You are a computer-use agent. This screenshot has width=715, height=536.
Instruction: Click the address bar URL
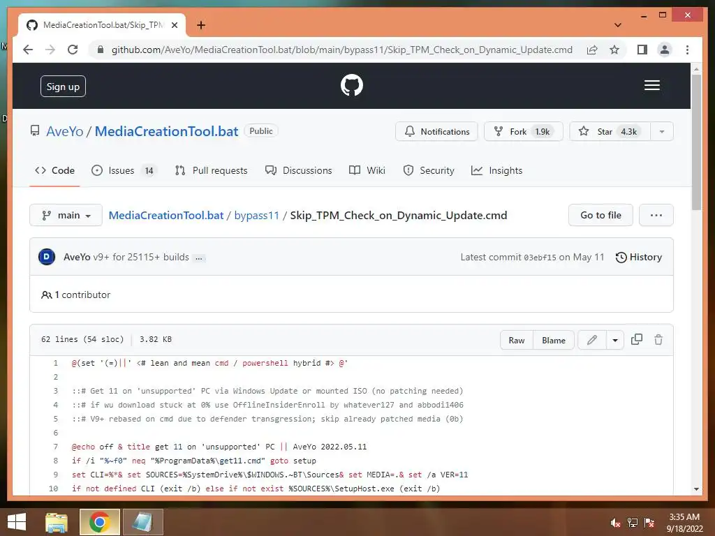pyautogui.click(x=341, y=50)
